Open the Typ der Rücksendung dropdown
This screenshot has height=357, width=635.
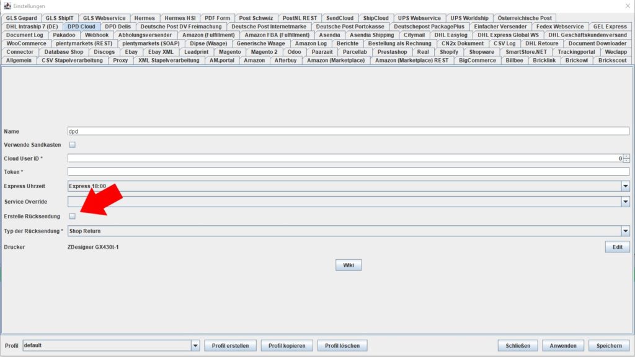(x=625, y=231)
